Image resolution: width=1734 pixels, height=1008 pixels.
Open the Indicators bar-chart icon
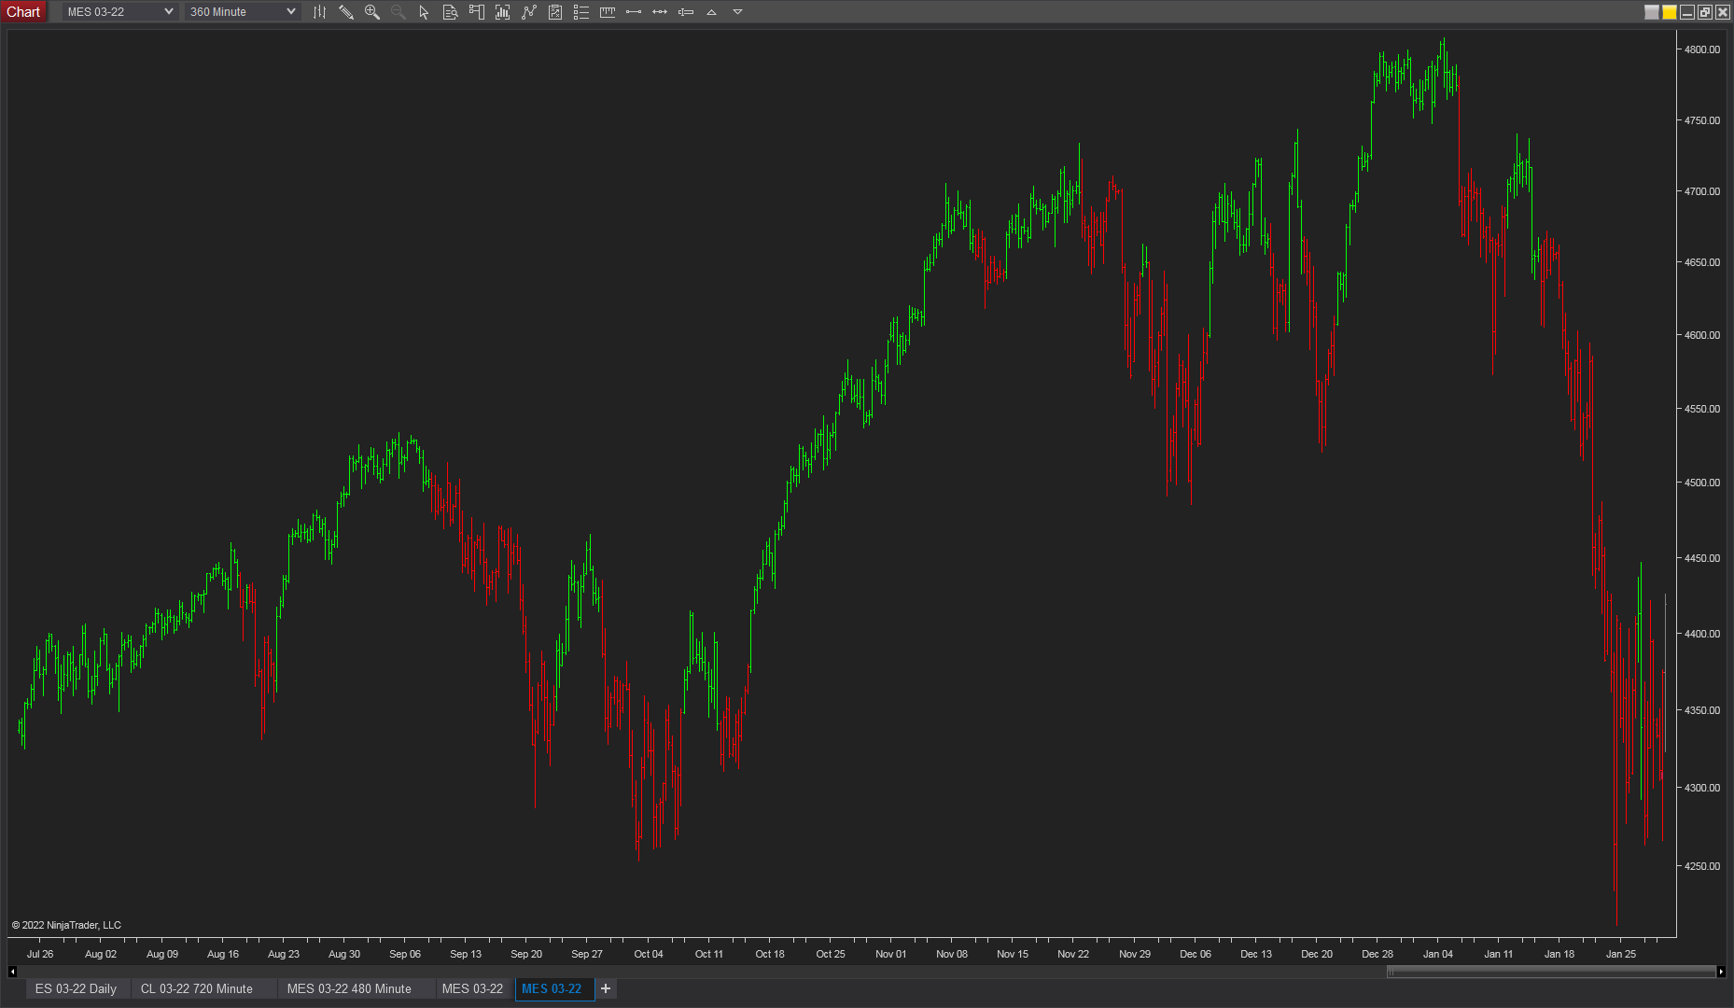click(x=502, y=12)
